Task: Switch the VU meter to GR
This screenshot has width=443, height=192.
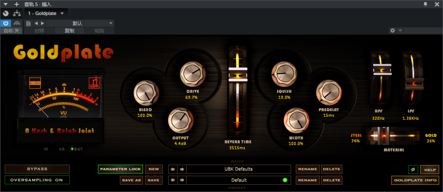Action: (x=61, y=149)
